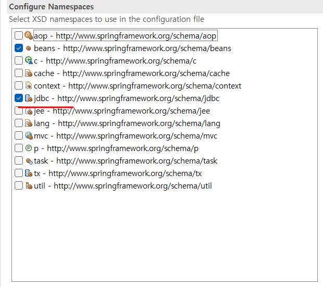This screenshot has height=287, width=323.
Task: Click the green P namespace icon
Action: 29,148
